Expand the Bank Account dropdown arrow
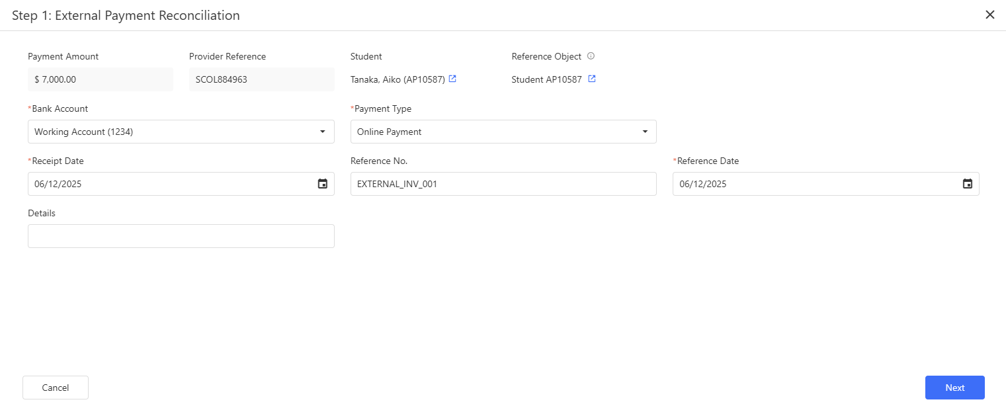The width and height of the screenshot is (1006, 416). coord(322,132)
